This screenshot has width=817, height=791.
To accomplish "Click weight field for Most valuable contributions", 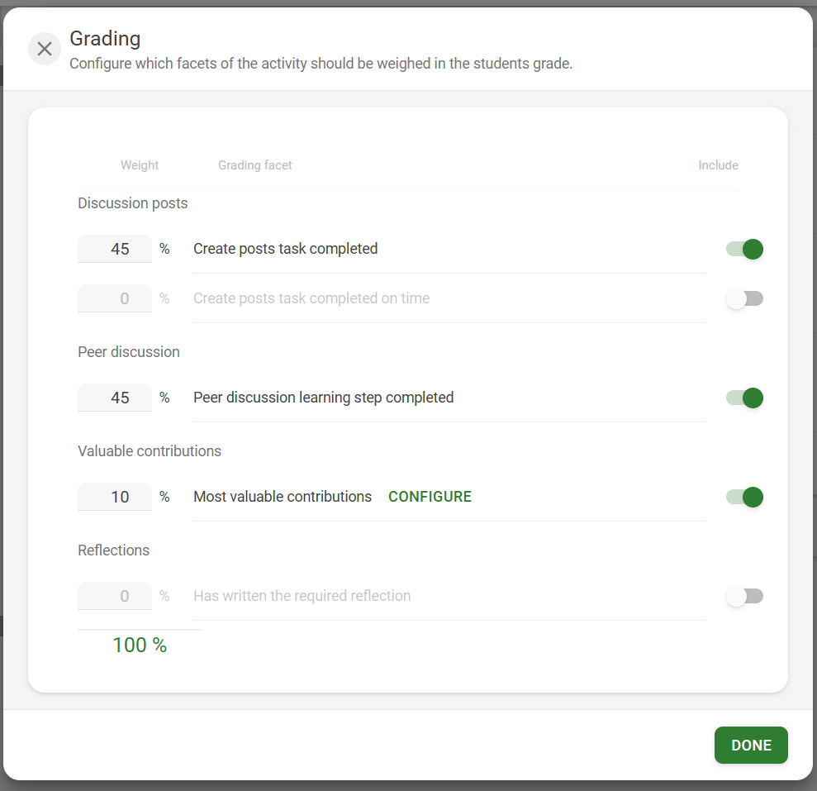I will (115, 497).
